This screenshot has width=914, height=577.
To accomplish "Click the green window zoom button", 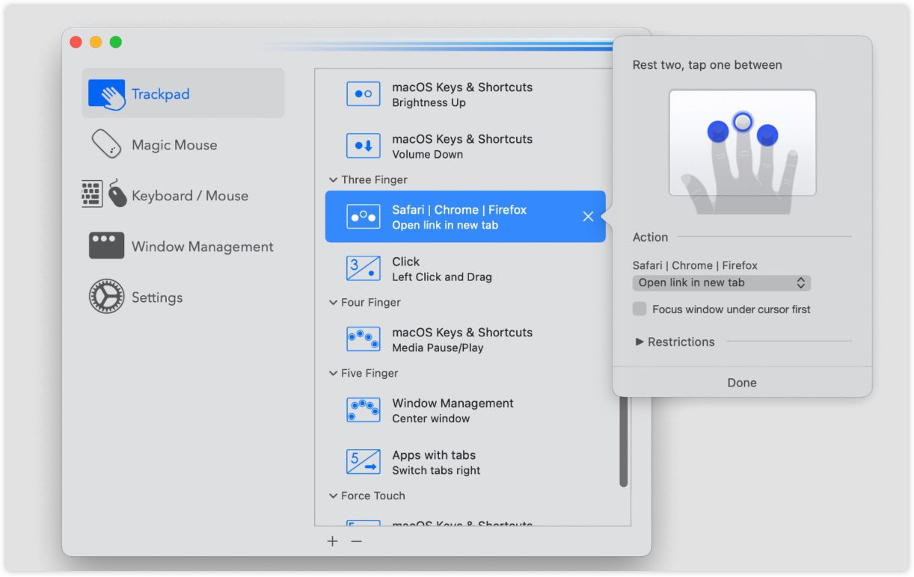I will coord(115,42).
